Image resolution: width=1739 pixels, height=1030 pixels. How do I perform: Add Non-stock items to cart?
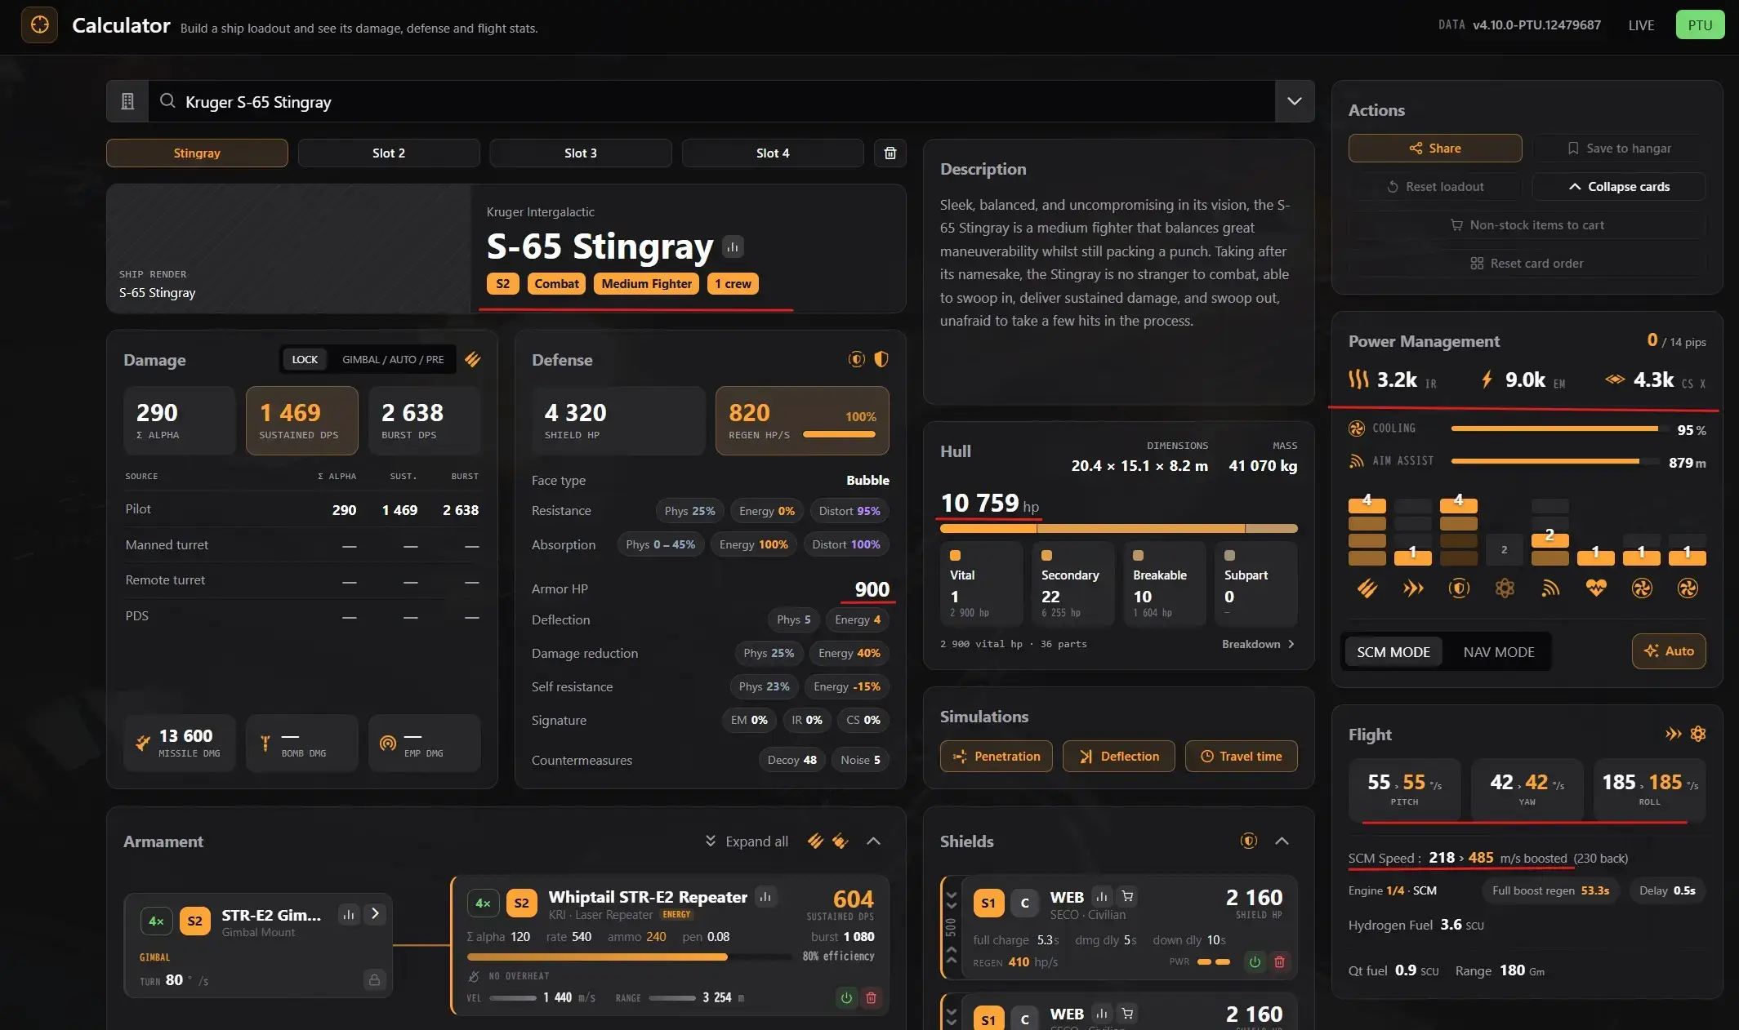pos(1527,224)
